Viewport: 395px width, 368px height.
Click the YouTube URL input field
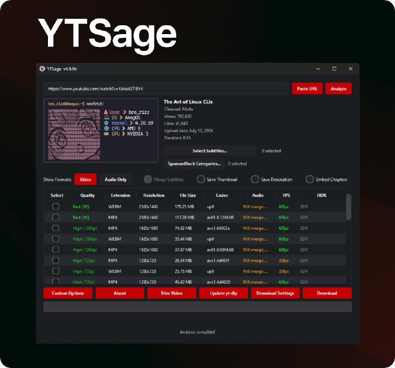166,88
